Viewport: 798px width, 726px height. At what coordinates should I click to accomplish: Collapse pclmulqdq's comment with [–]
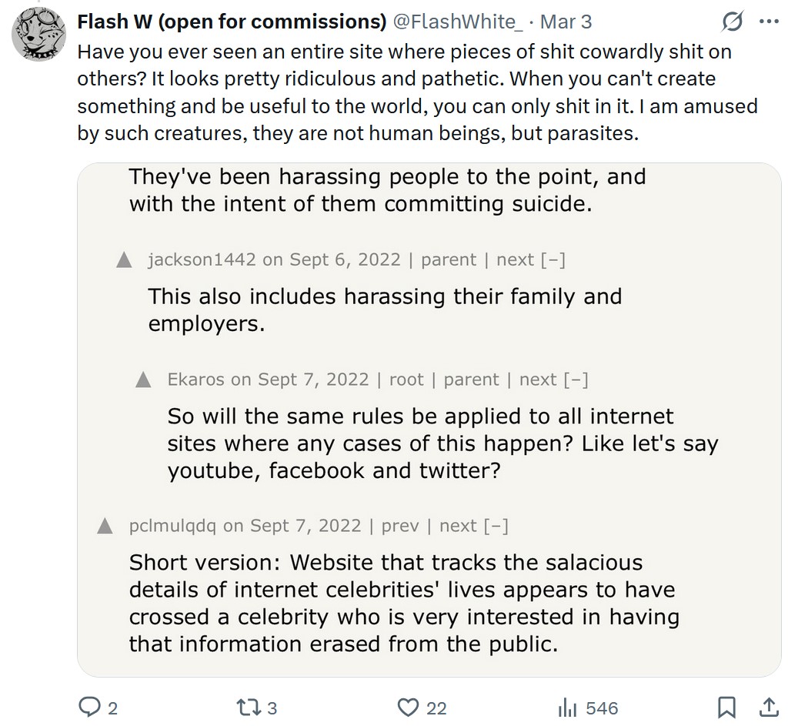pos(496,525)
